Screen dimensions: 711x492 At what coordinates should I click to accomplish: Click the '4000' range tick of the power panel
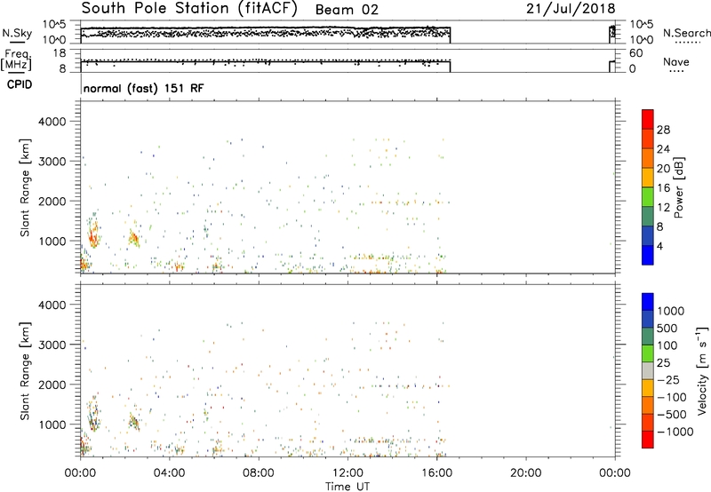[52, 122]
